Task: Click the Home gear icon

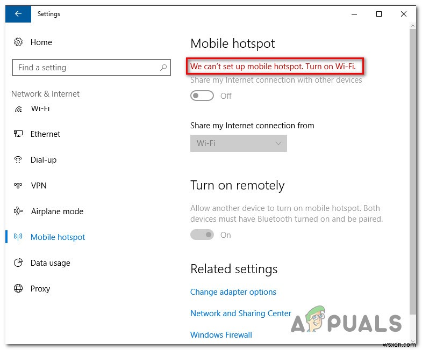Action: 18,42
